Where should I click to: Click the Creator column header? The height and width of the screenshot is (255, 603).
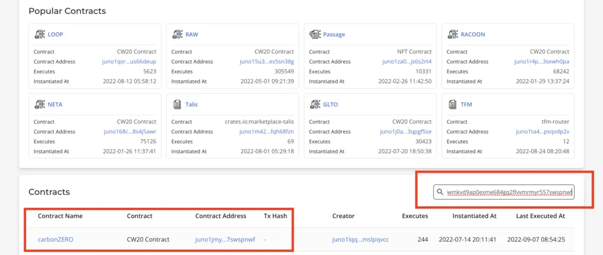pyautogui.click(x=343, y=216)
